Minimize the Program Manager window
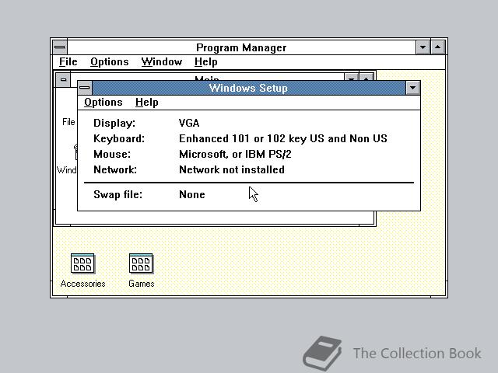 tap(423, 47)
